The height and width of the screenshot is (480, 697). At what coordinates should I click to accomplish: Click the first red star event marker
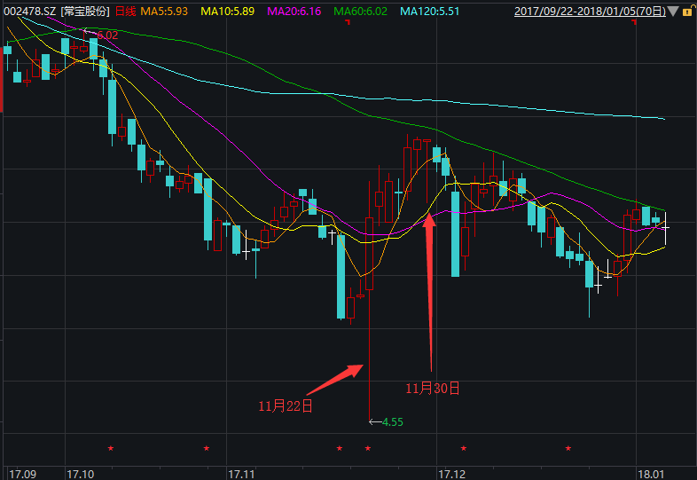point(111,448)
